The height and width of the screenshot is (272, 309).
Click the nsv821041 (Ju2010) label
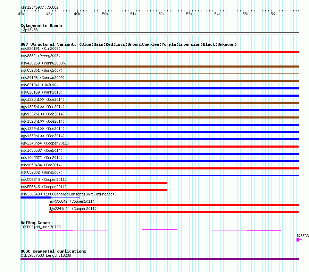click(40, 85)
